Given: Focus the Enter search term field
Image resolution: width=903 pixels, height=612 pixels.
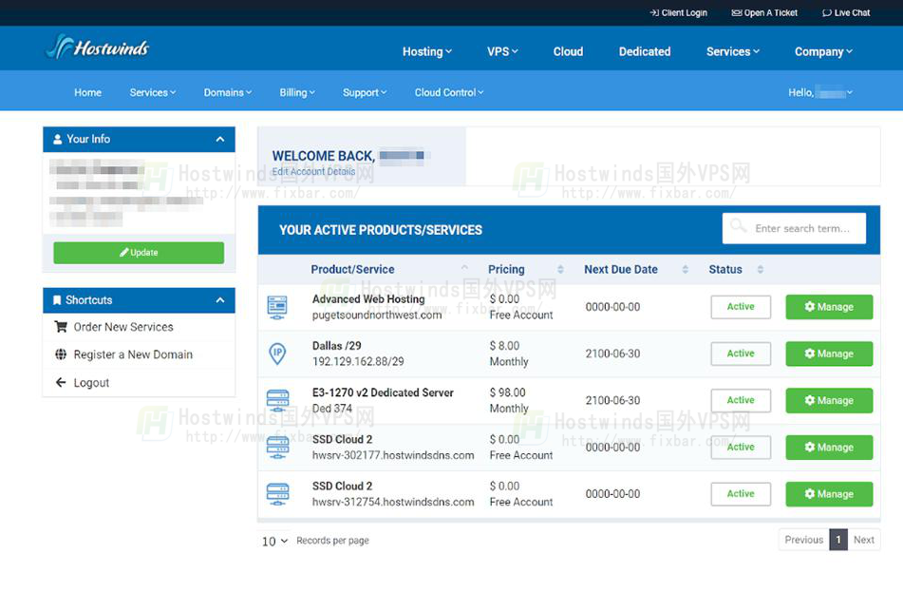Looking at the screenshot, I should pyautogui.click(x=794, y=228).
